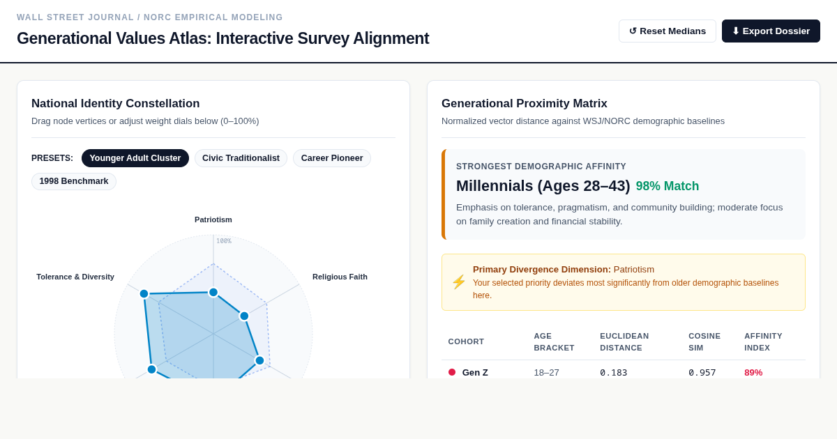
Task: Click the Religious Faith axis label
Action: (340, 277)
